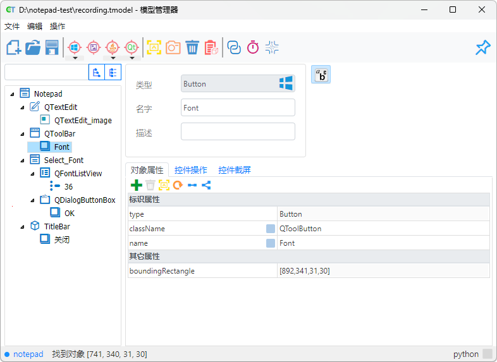Viewport: 497px width, 362px height.
Task: Click the blue trash can delete icon
Action: pyautogui.click(x=192, y=47)
